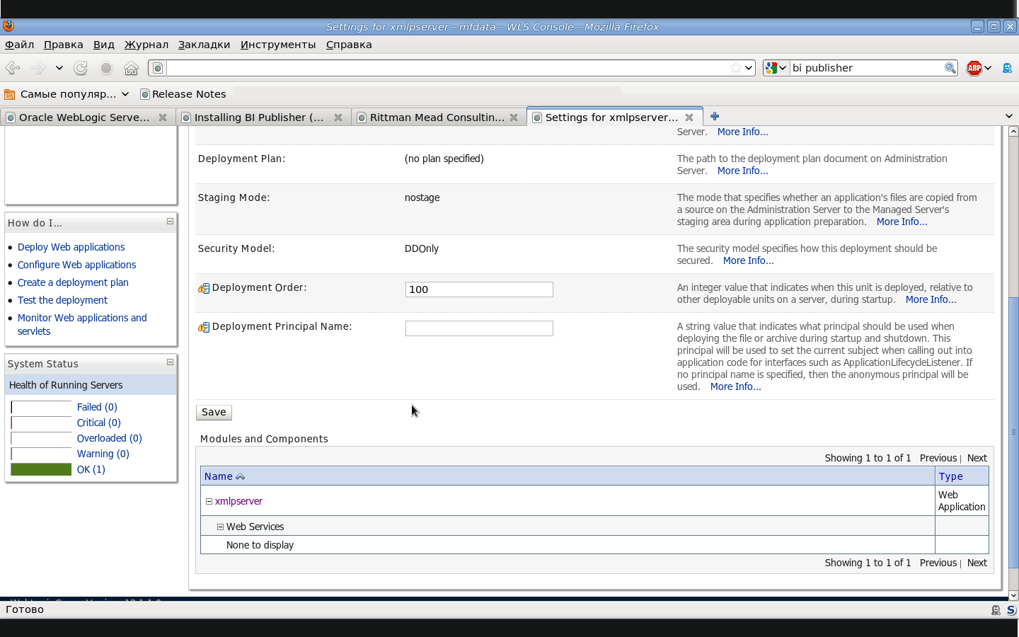
Task: Open the Create a deployment plan link
Action: (x=73, y=282)
